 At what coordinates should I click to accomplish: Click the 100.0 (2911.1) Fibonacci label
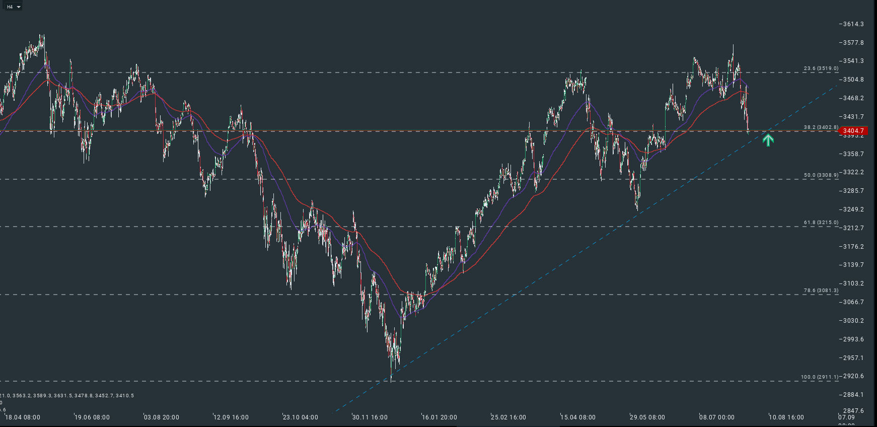pyautogui.click(x=820, y=377)
